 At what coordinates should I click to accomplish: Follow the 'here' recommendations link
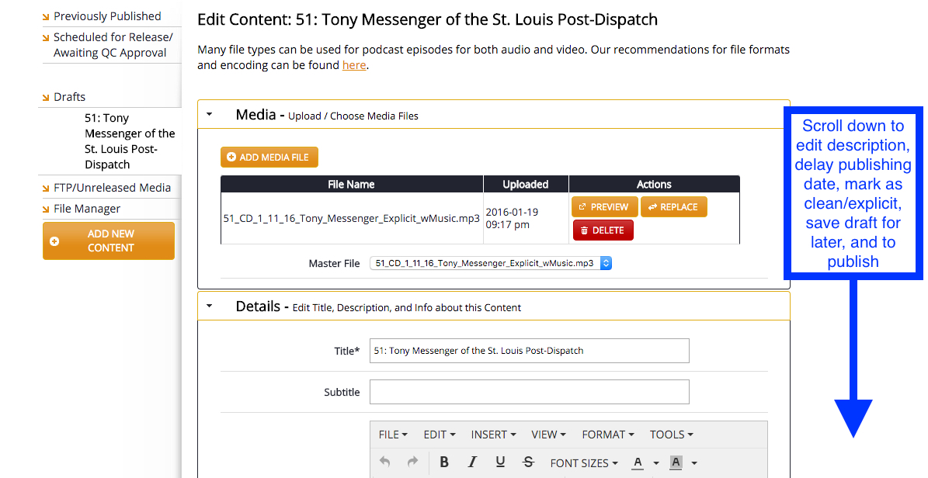354,65
